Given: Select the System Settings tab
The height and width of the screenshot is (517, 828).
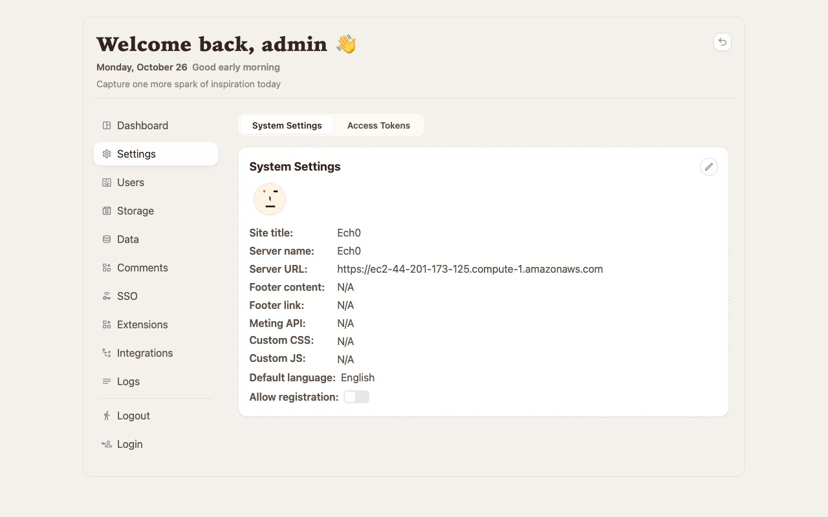Looking at the screenshot, I should click(x=287, y=125).
